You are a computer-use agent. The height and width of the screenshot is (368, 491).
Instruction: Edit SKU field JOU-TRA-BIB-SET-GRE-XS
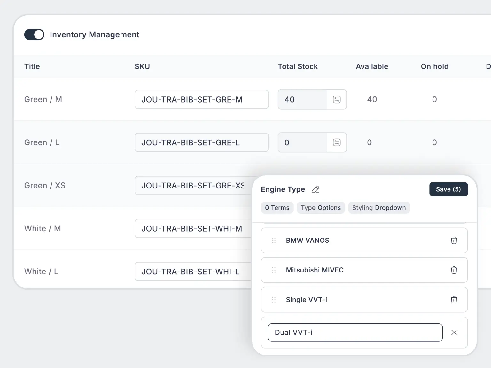[x=194, y=185]
